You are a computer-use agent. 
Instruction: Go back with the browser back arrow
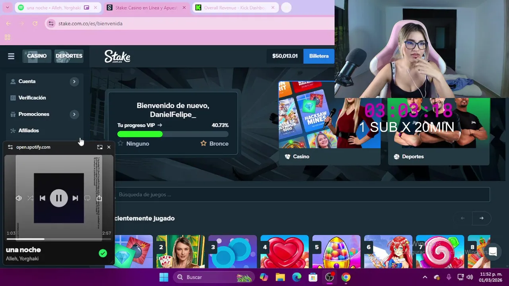point(8,23)
